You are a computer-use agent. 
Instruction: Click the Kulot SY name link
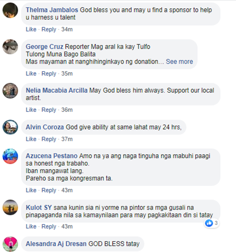click(x=39, y=207)
